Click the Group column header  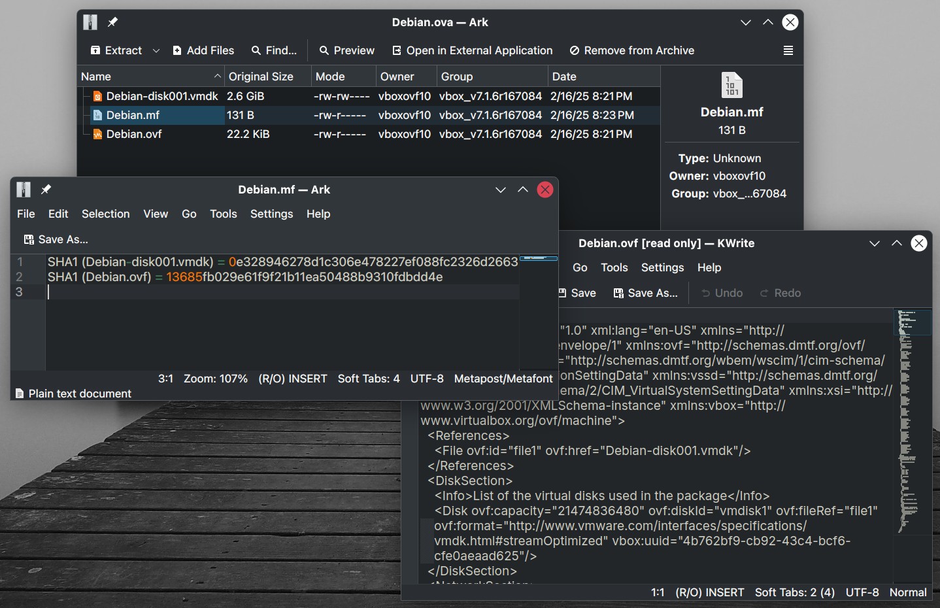coord(492,76)
